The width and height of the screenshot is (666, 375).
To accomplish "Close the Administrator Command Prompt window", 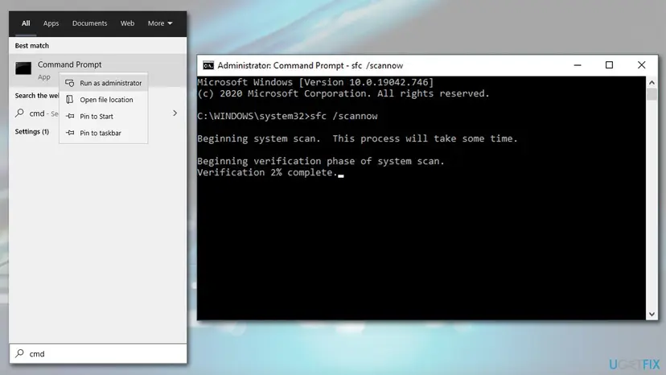I will pyautogui.click(x=641, y=65).
